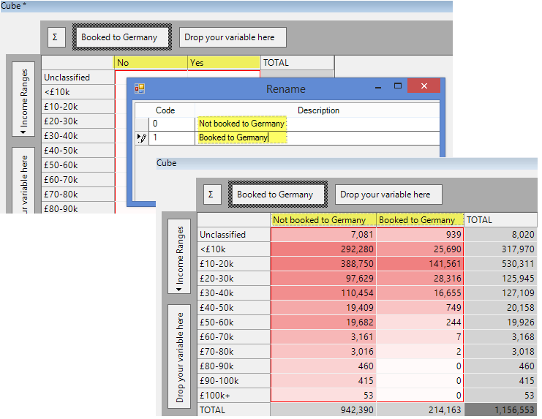Select code cell 0 in the Rename dialog

pos(172,124)
